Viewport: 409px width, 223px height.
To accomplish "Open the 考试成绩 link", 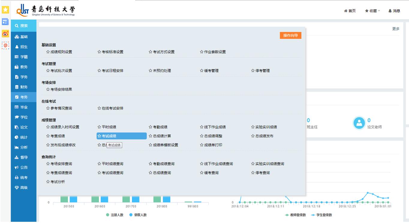I will [109, 136].
